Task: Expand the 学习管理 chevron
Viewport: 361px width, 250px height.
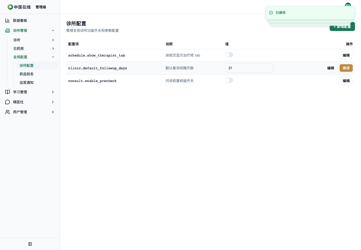Action: click(53, 92)
